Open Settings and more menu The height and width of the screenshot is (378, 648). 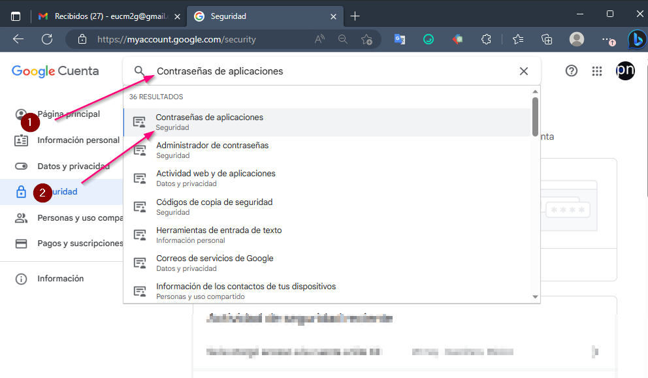[608, 40]
